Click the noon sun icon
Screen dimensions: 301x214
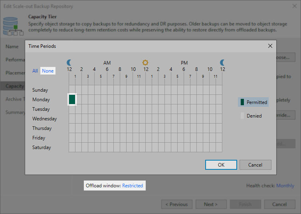[145, 63]
